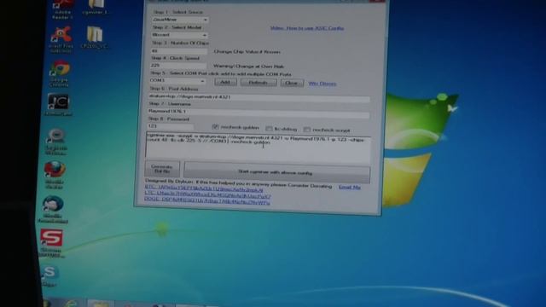Screen dimensions: 546x307
Task: Click the DOGE donation address link
Action: coord(206,201)
